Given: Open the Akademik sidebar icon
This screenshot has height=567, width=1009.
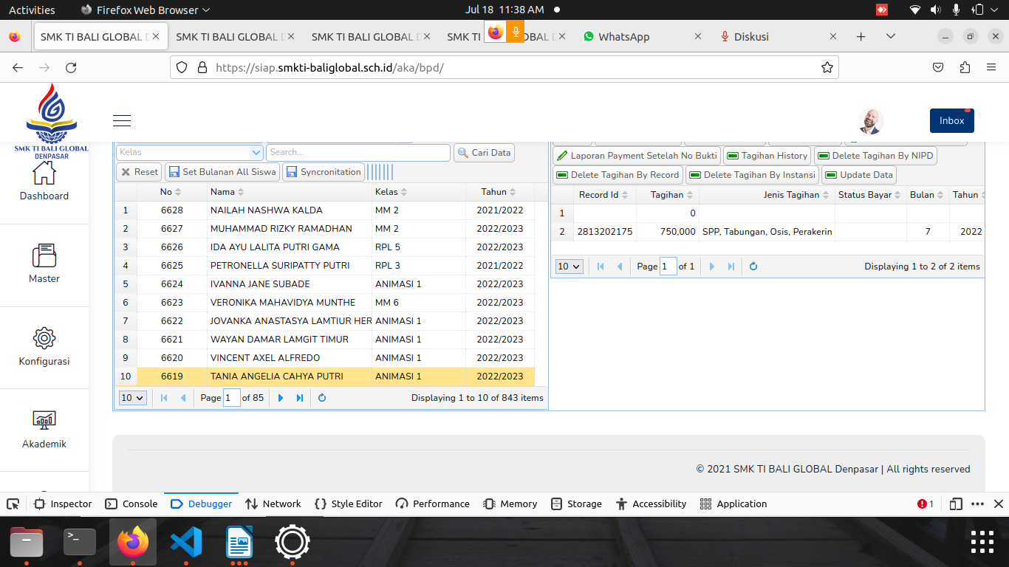Looking at the screenshot, I should click(x=44, y=421).
